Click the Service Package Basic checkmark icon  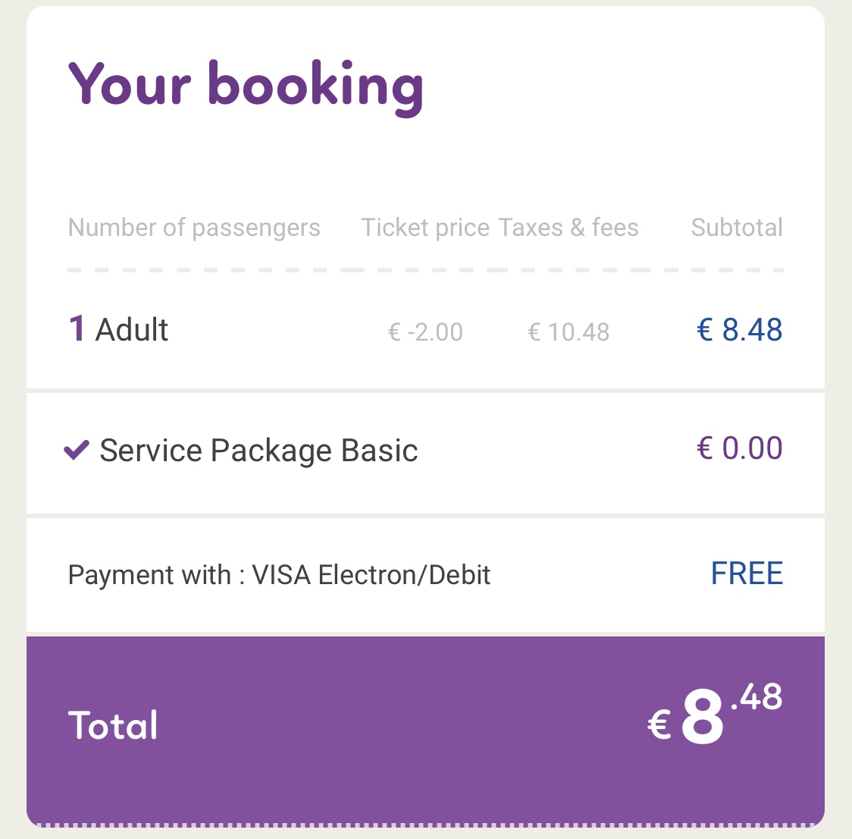click(x=77, y=450)
